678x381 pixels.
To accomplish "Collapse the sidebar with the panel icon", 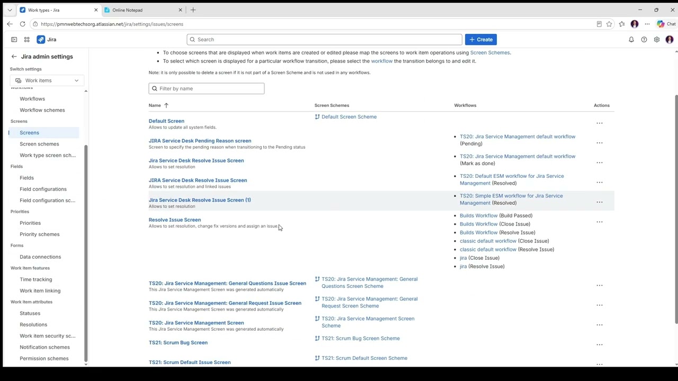I will coord(14,40).
